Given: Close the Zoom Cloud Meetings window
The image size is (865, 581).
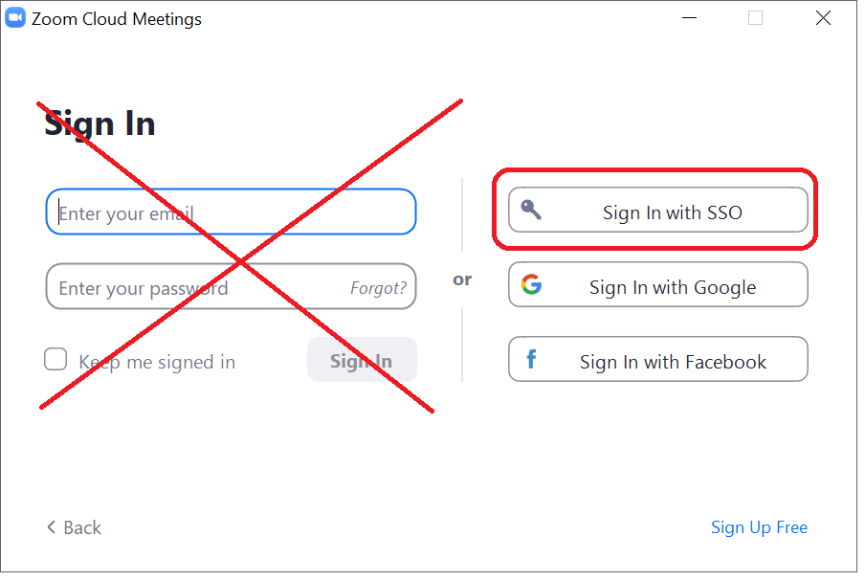Looking at the screenshot, I should (823, 18).
